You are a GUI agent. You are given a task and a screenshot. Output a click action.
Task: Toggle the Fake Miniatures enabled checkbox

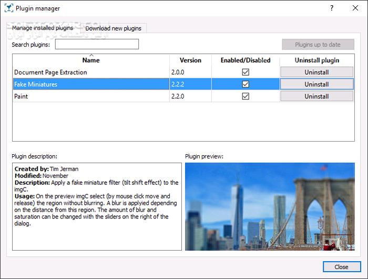point(245,84)
